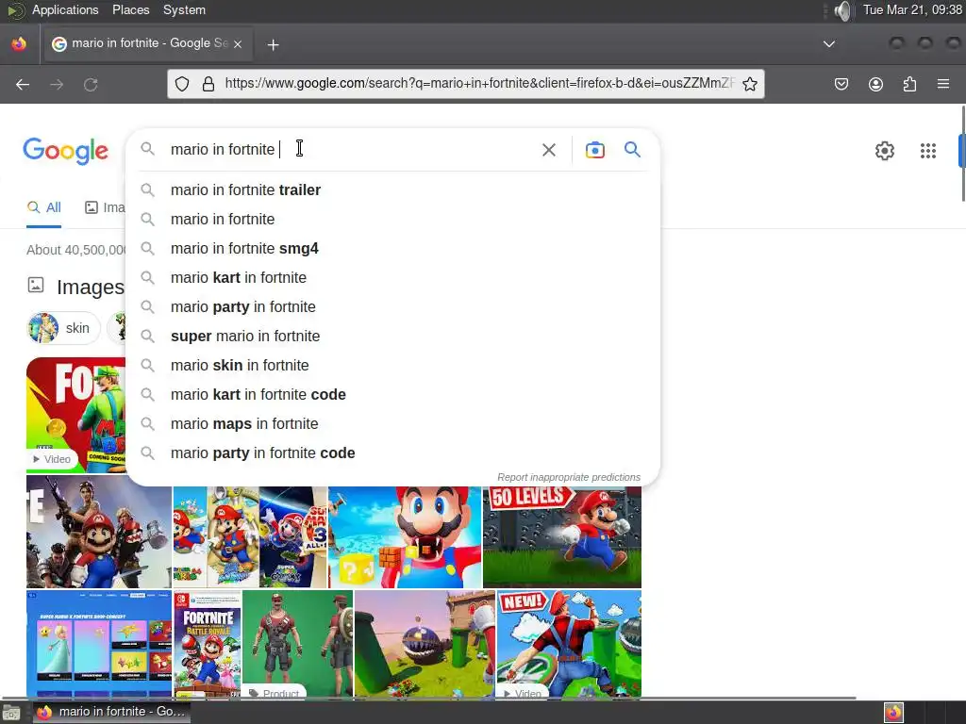Pick suggestion mario kart in fortnite

[x=393, y=278]
